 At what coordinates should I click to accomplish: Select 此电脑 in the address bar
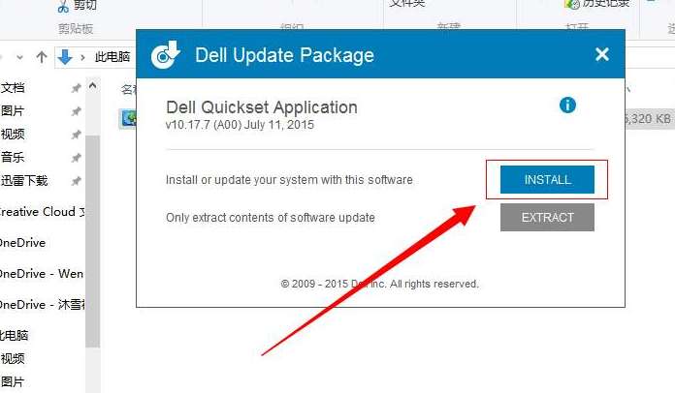pyautogui.click(x=112, y=57)
